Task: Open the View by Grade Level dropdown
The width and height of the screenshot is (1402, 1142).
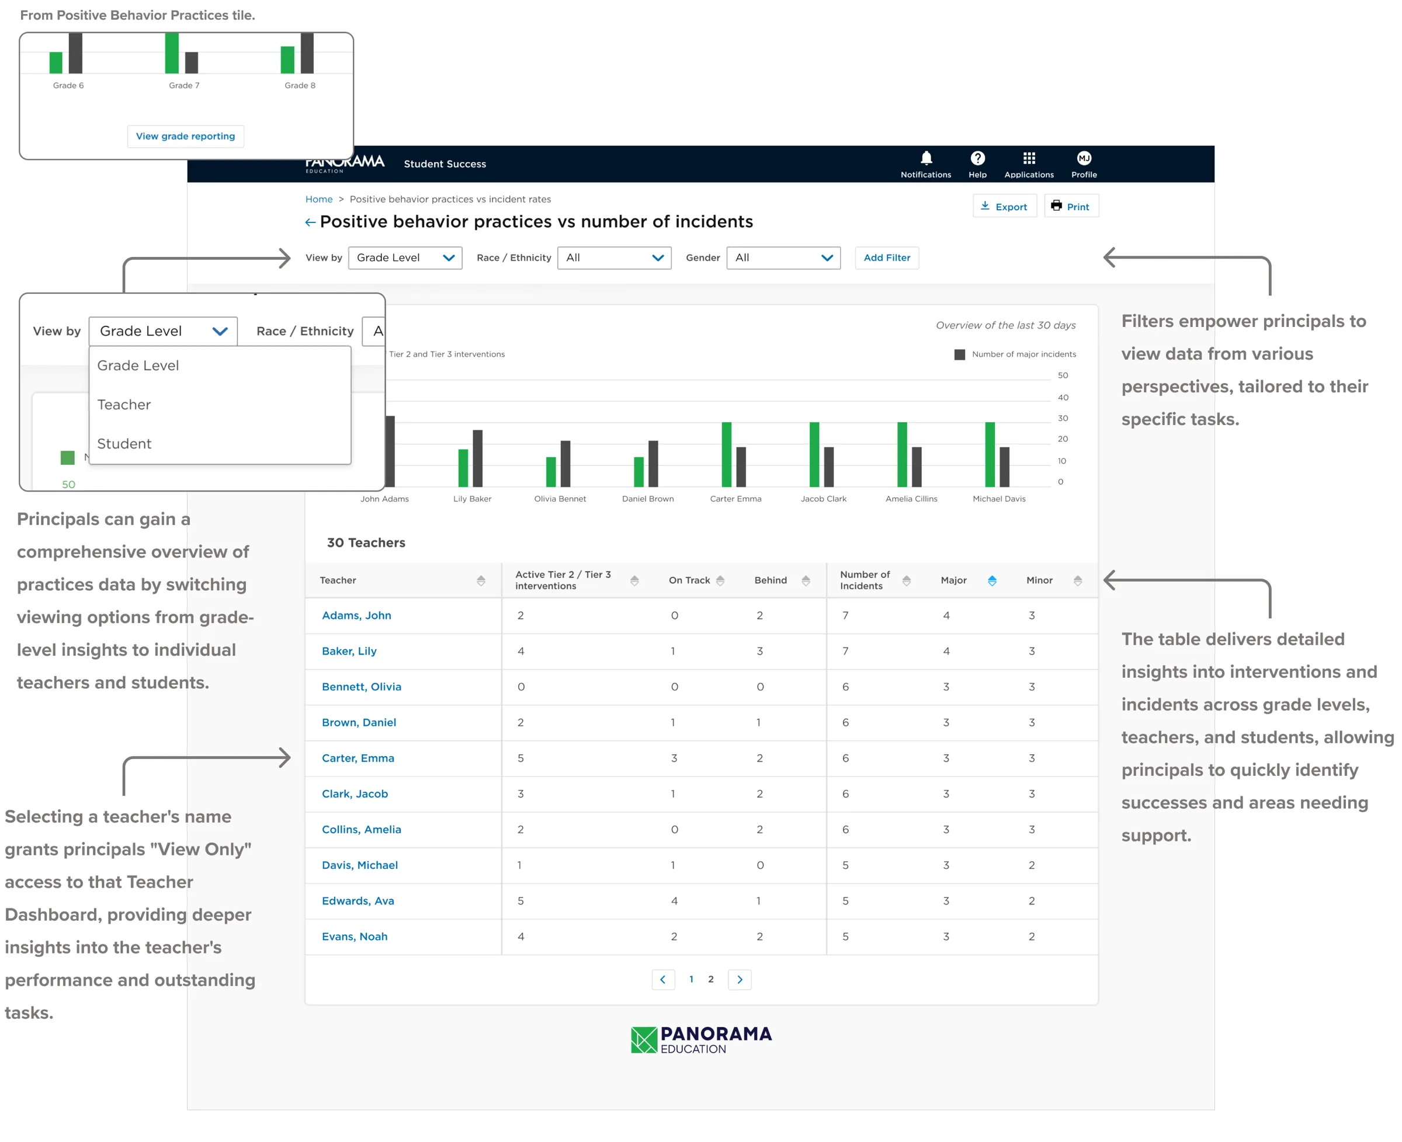Action: pos(405,258)
